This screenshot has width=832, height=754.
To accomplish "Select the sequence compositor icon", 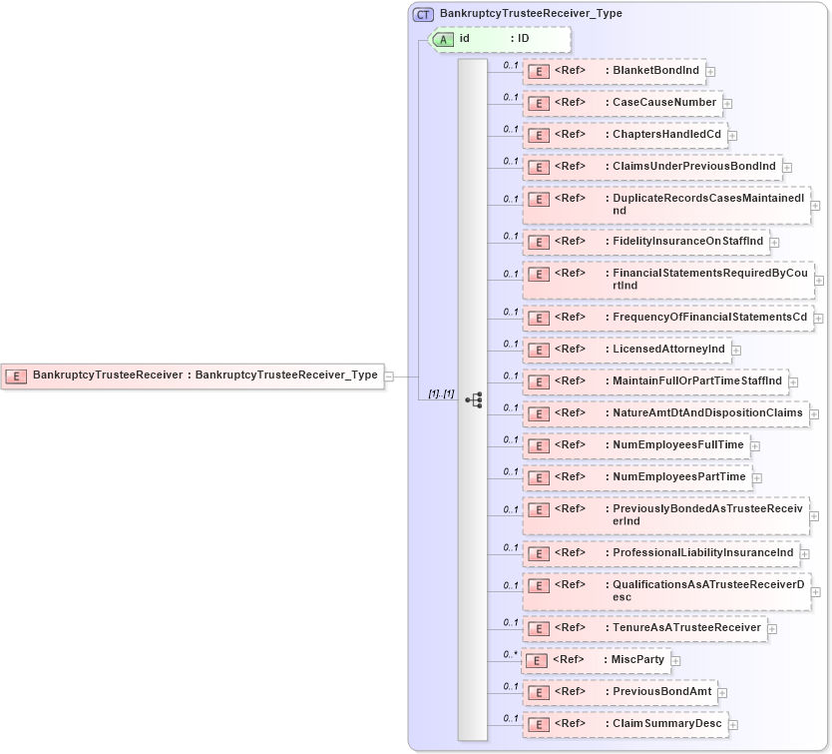I will pyautogui.click(x=475, y=399).
